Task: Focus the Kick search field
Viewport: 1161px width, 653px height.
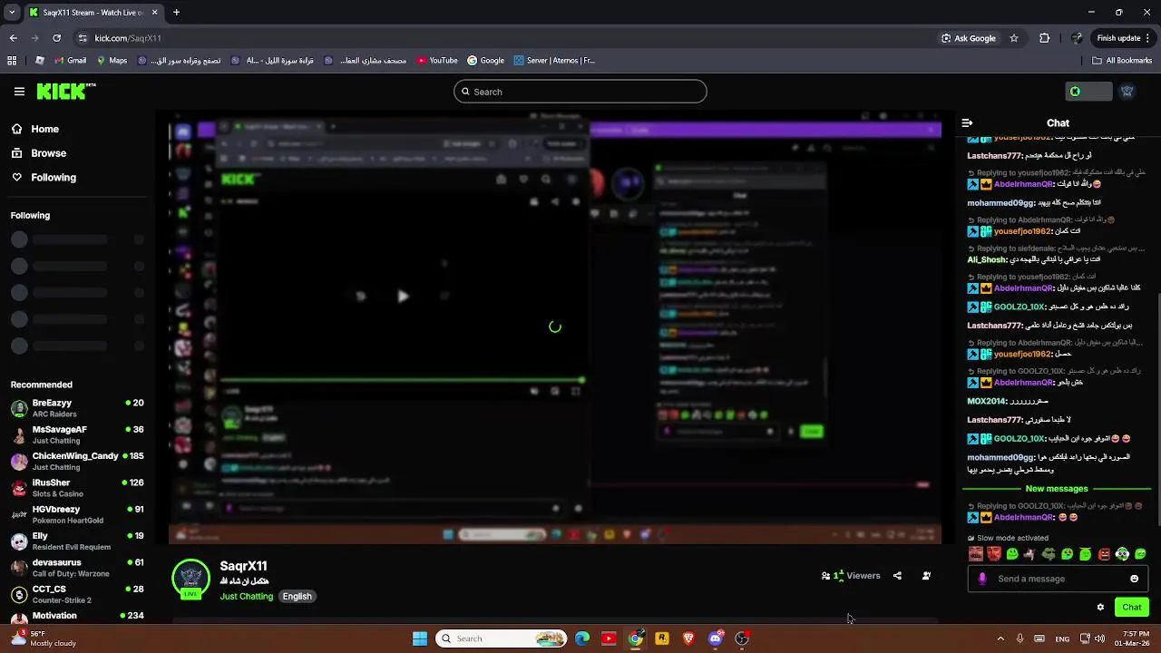Action: (x=580, y=92)
